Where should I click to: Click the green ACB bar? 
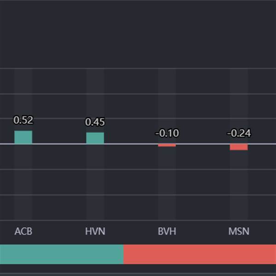tap(23, 137)
